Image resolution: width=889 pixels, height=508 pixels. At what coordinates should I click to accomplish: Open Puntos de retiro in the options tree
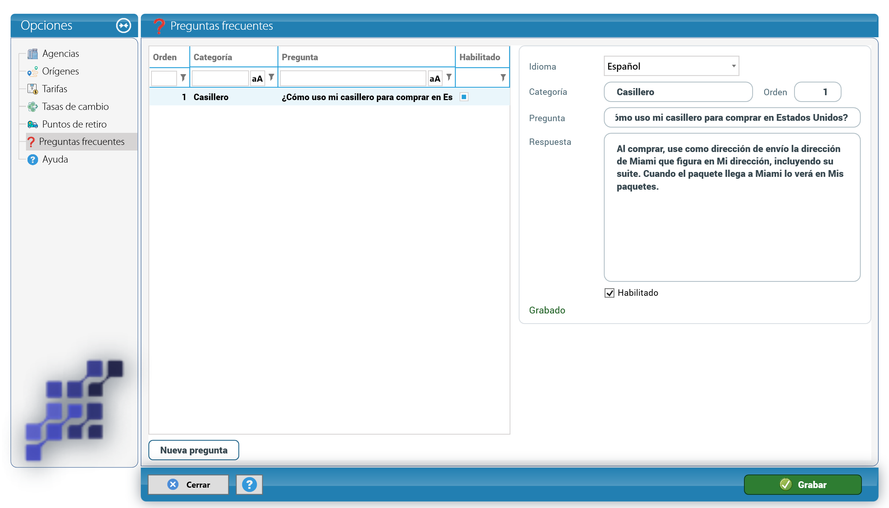pyautogui.click(x=74, y=125)
